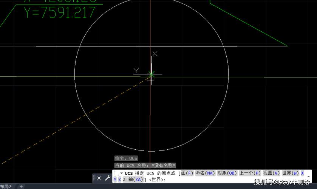Select the 对象(OB) object option
The width and height of the screenshot is (317, 189).
coord(227,173)
